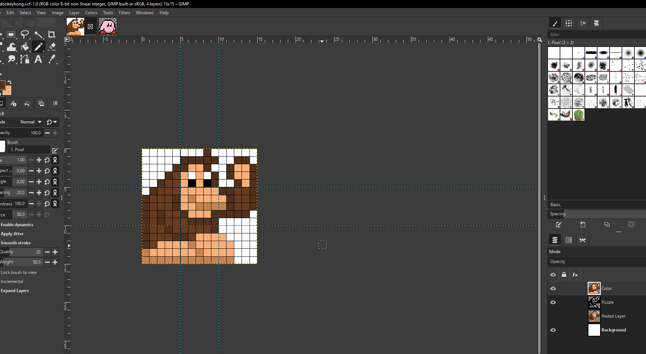Open the tool options tab menu arrow
Image resolution: width=646 pixels, height=354 pixels.
pyautogui.click(x=55, y=103)
